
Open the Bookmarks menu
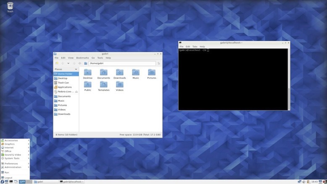82,58
